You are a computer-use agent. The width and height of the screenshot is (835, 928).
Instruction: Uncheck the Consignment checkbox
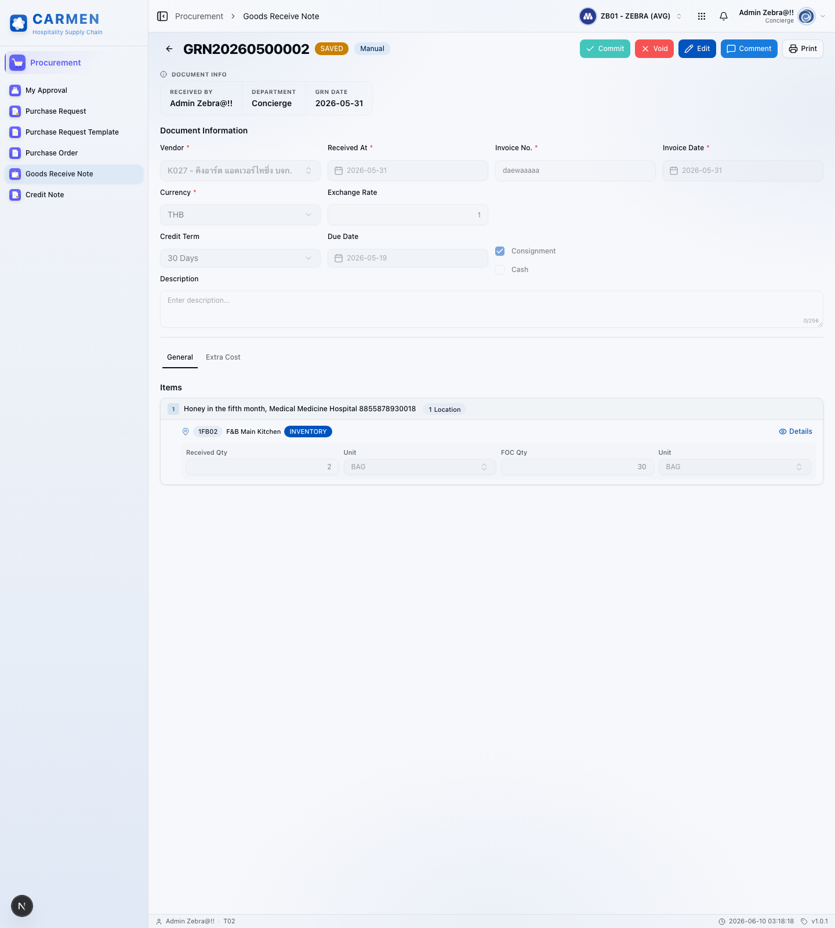(x=500, y=251)
